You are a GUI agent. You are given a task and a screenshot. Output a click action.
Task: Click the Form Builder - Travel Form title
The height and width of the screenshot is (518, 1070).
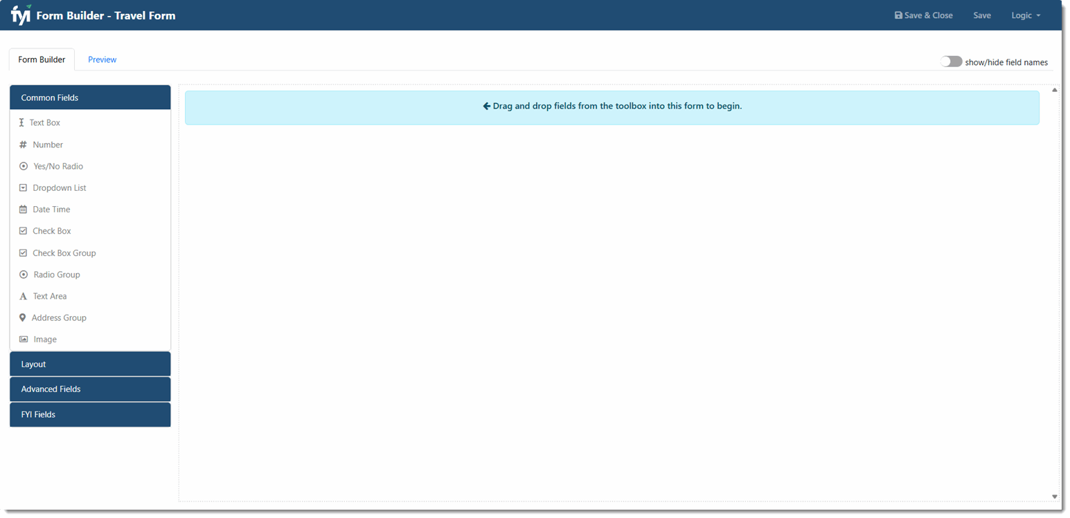click(106, 15)
